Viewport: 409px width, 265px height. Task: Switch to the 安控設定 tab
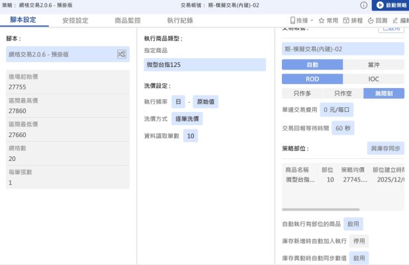pos(75,21)
